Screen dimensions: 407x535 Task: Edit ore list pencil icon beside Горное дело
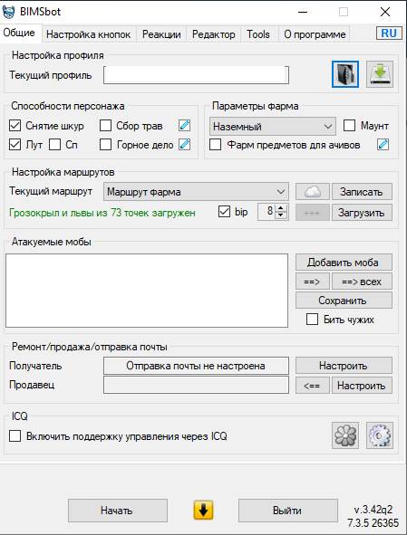(x=185, y=145)
